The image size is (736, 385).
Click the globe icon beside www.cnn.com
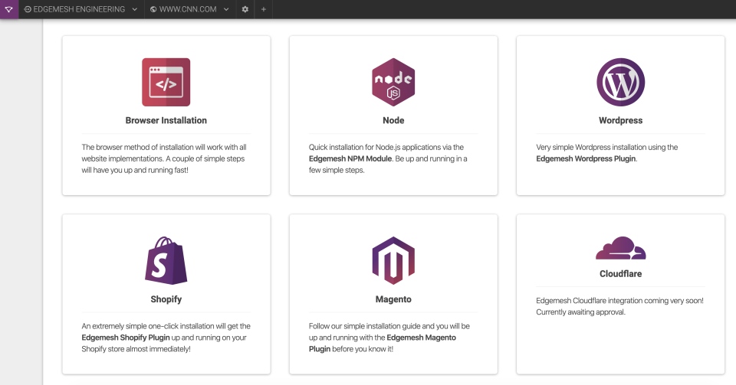[x=153, y=9]
